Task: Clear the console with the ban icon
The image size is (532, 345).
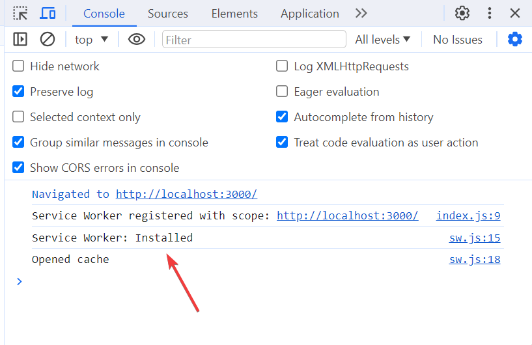Action: point(48,40)
